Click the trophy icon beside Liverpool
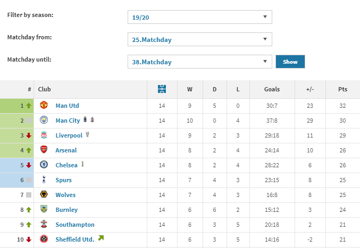360x248 pixels. (87, 135)
